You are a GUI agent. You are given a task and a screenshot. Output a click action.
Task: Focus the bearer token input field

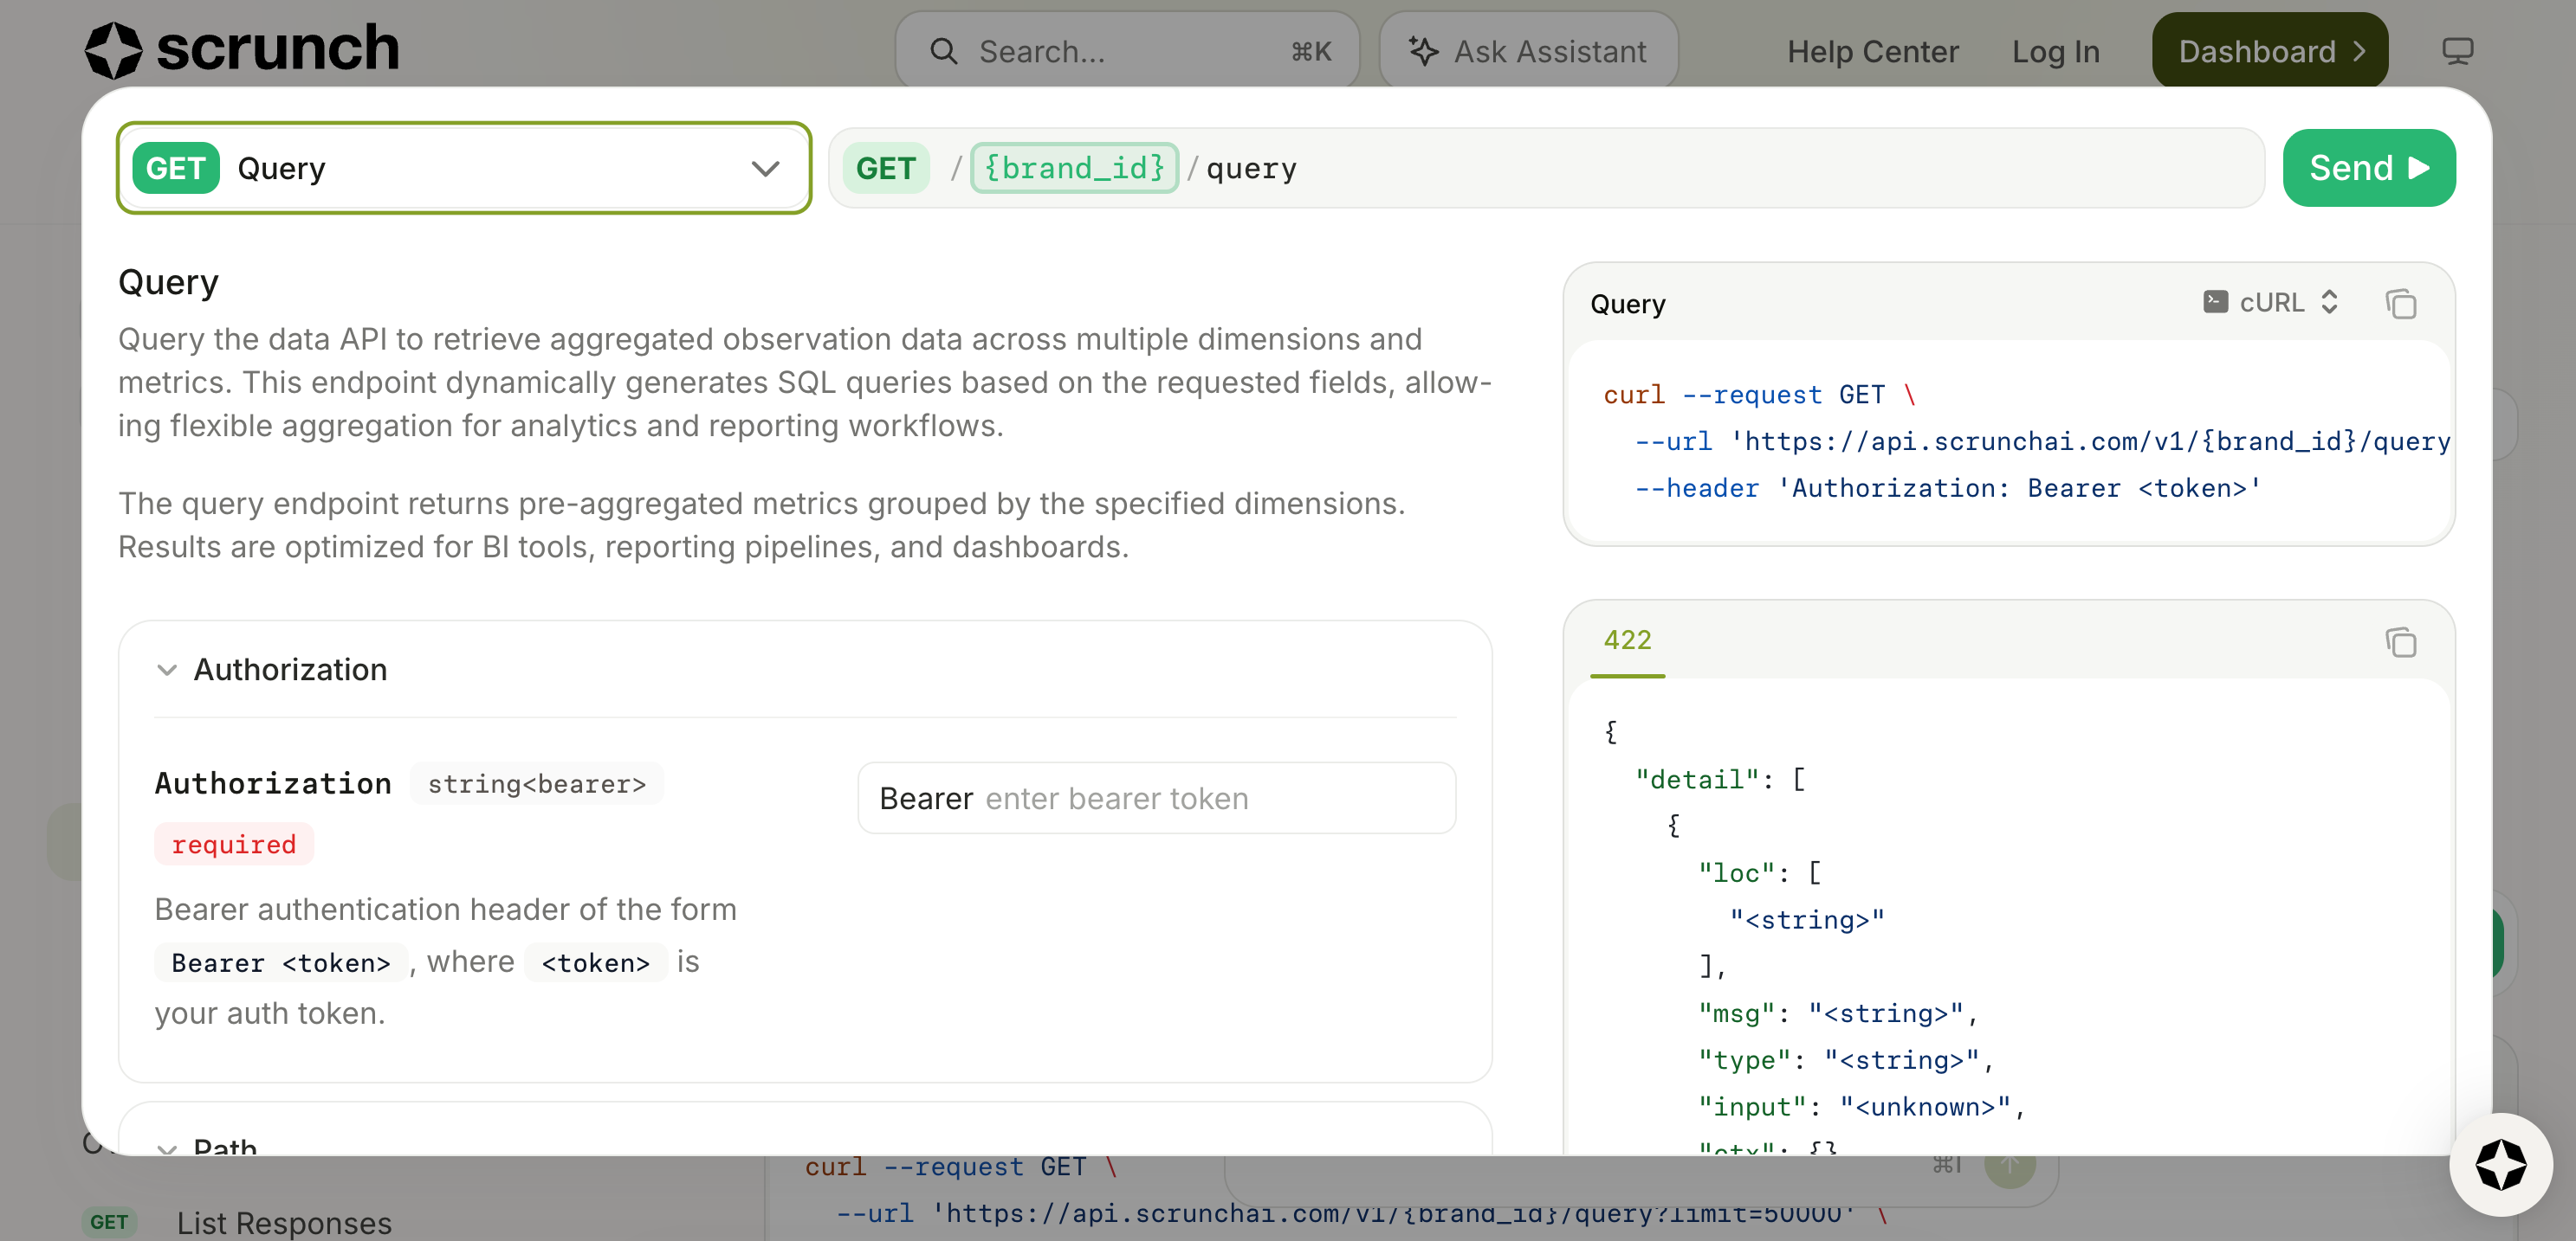point(1156,799)
